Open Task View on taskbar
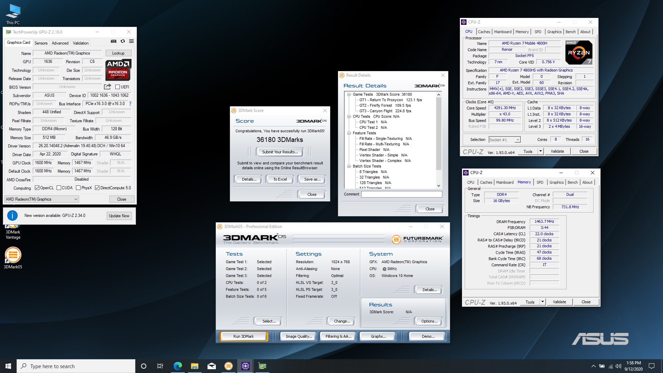The image size is (663, 373). pyautogui.click(x=160, y=366)
